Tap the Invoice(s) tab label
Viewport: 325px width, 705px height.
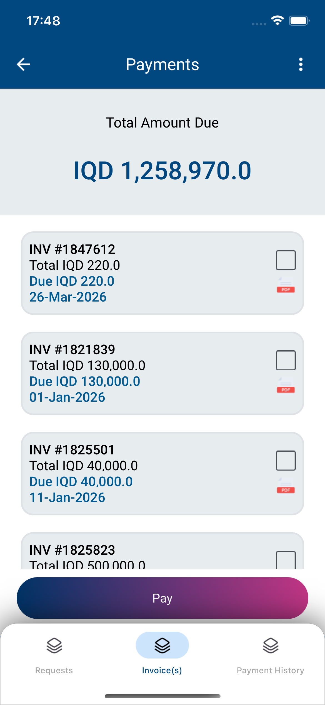point(162,670)
